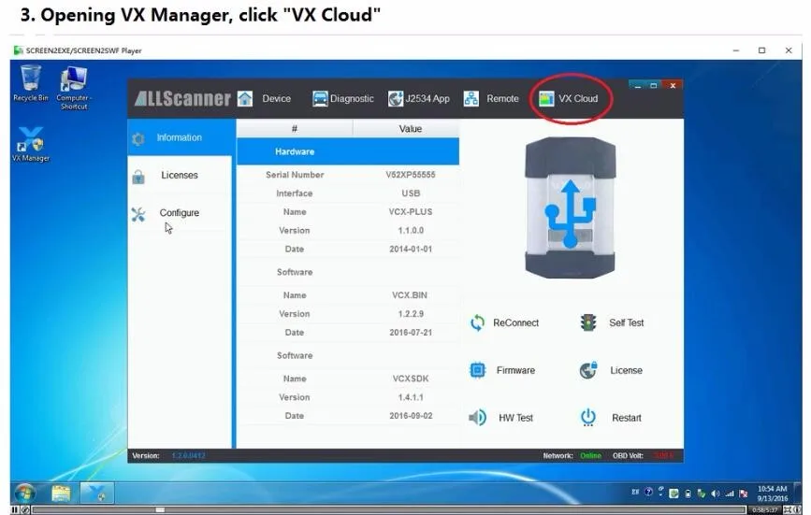811x515 pixels.
Task: Click the VX Cloud picture icon
Action: (546, 99)
